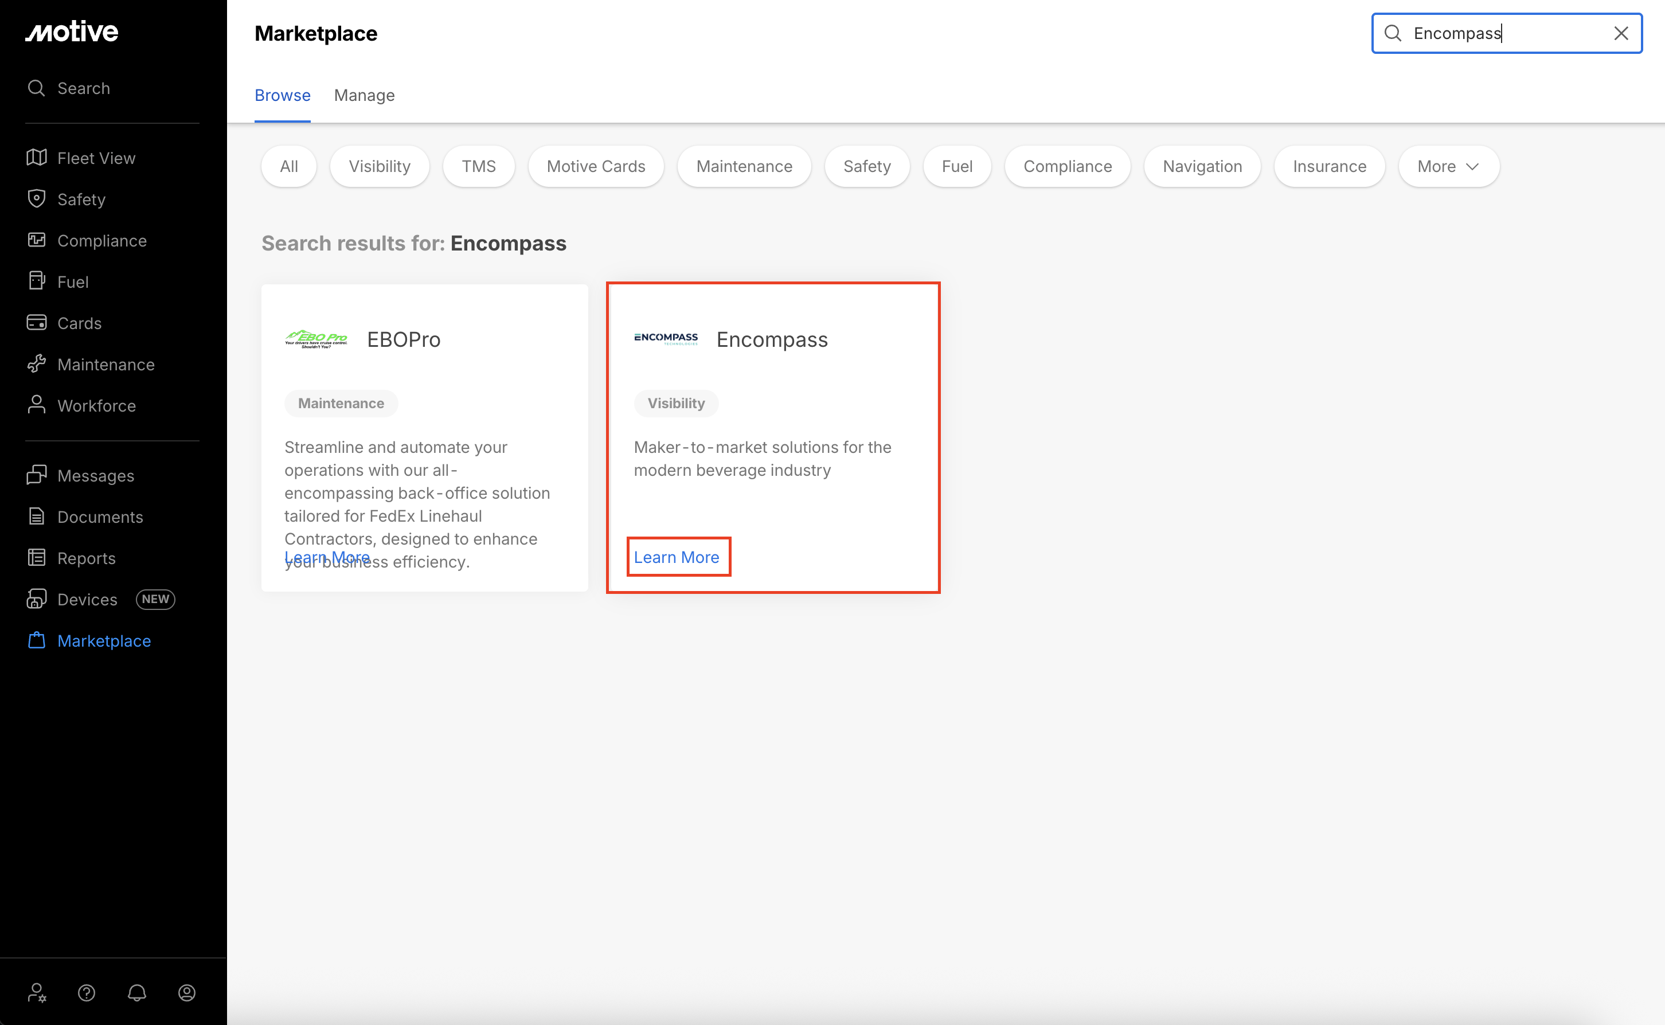This screenshot has height=1025, width=1665.
Task: Click the Safety shield icon in sidebar
Action: (37, 198)
